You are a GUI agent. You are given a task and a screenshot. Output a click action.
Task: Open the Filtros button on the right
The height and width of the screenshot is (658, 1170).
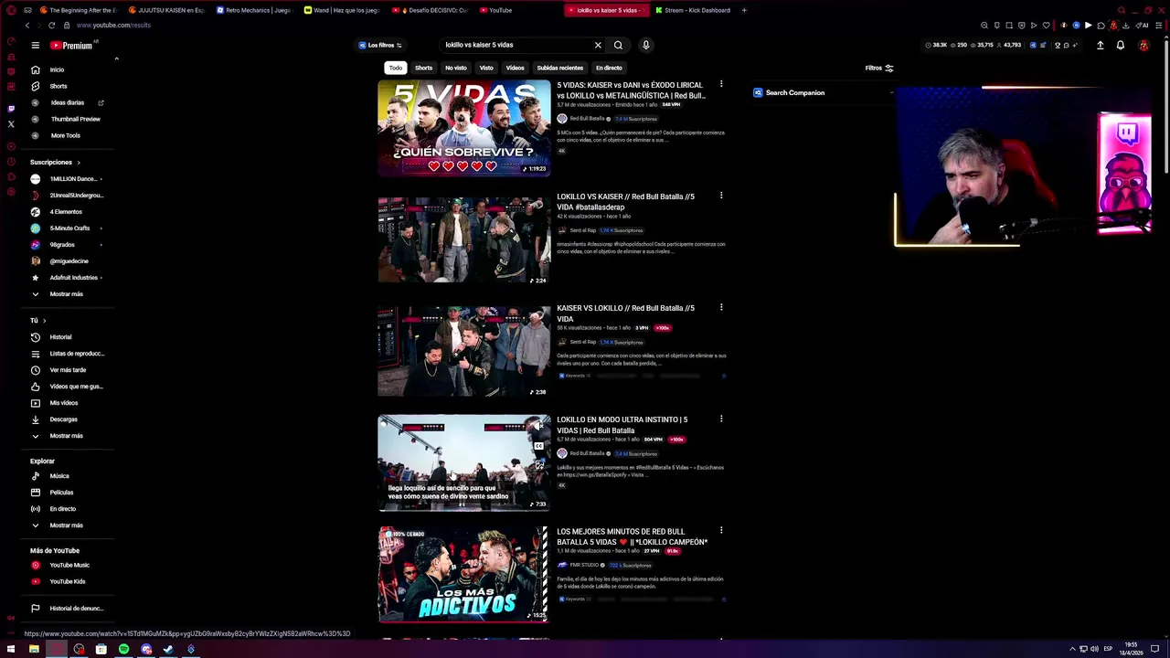[x=879, y=68]
